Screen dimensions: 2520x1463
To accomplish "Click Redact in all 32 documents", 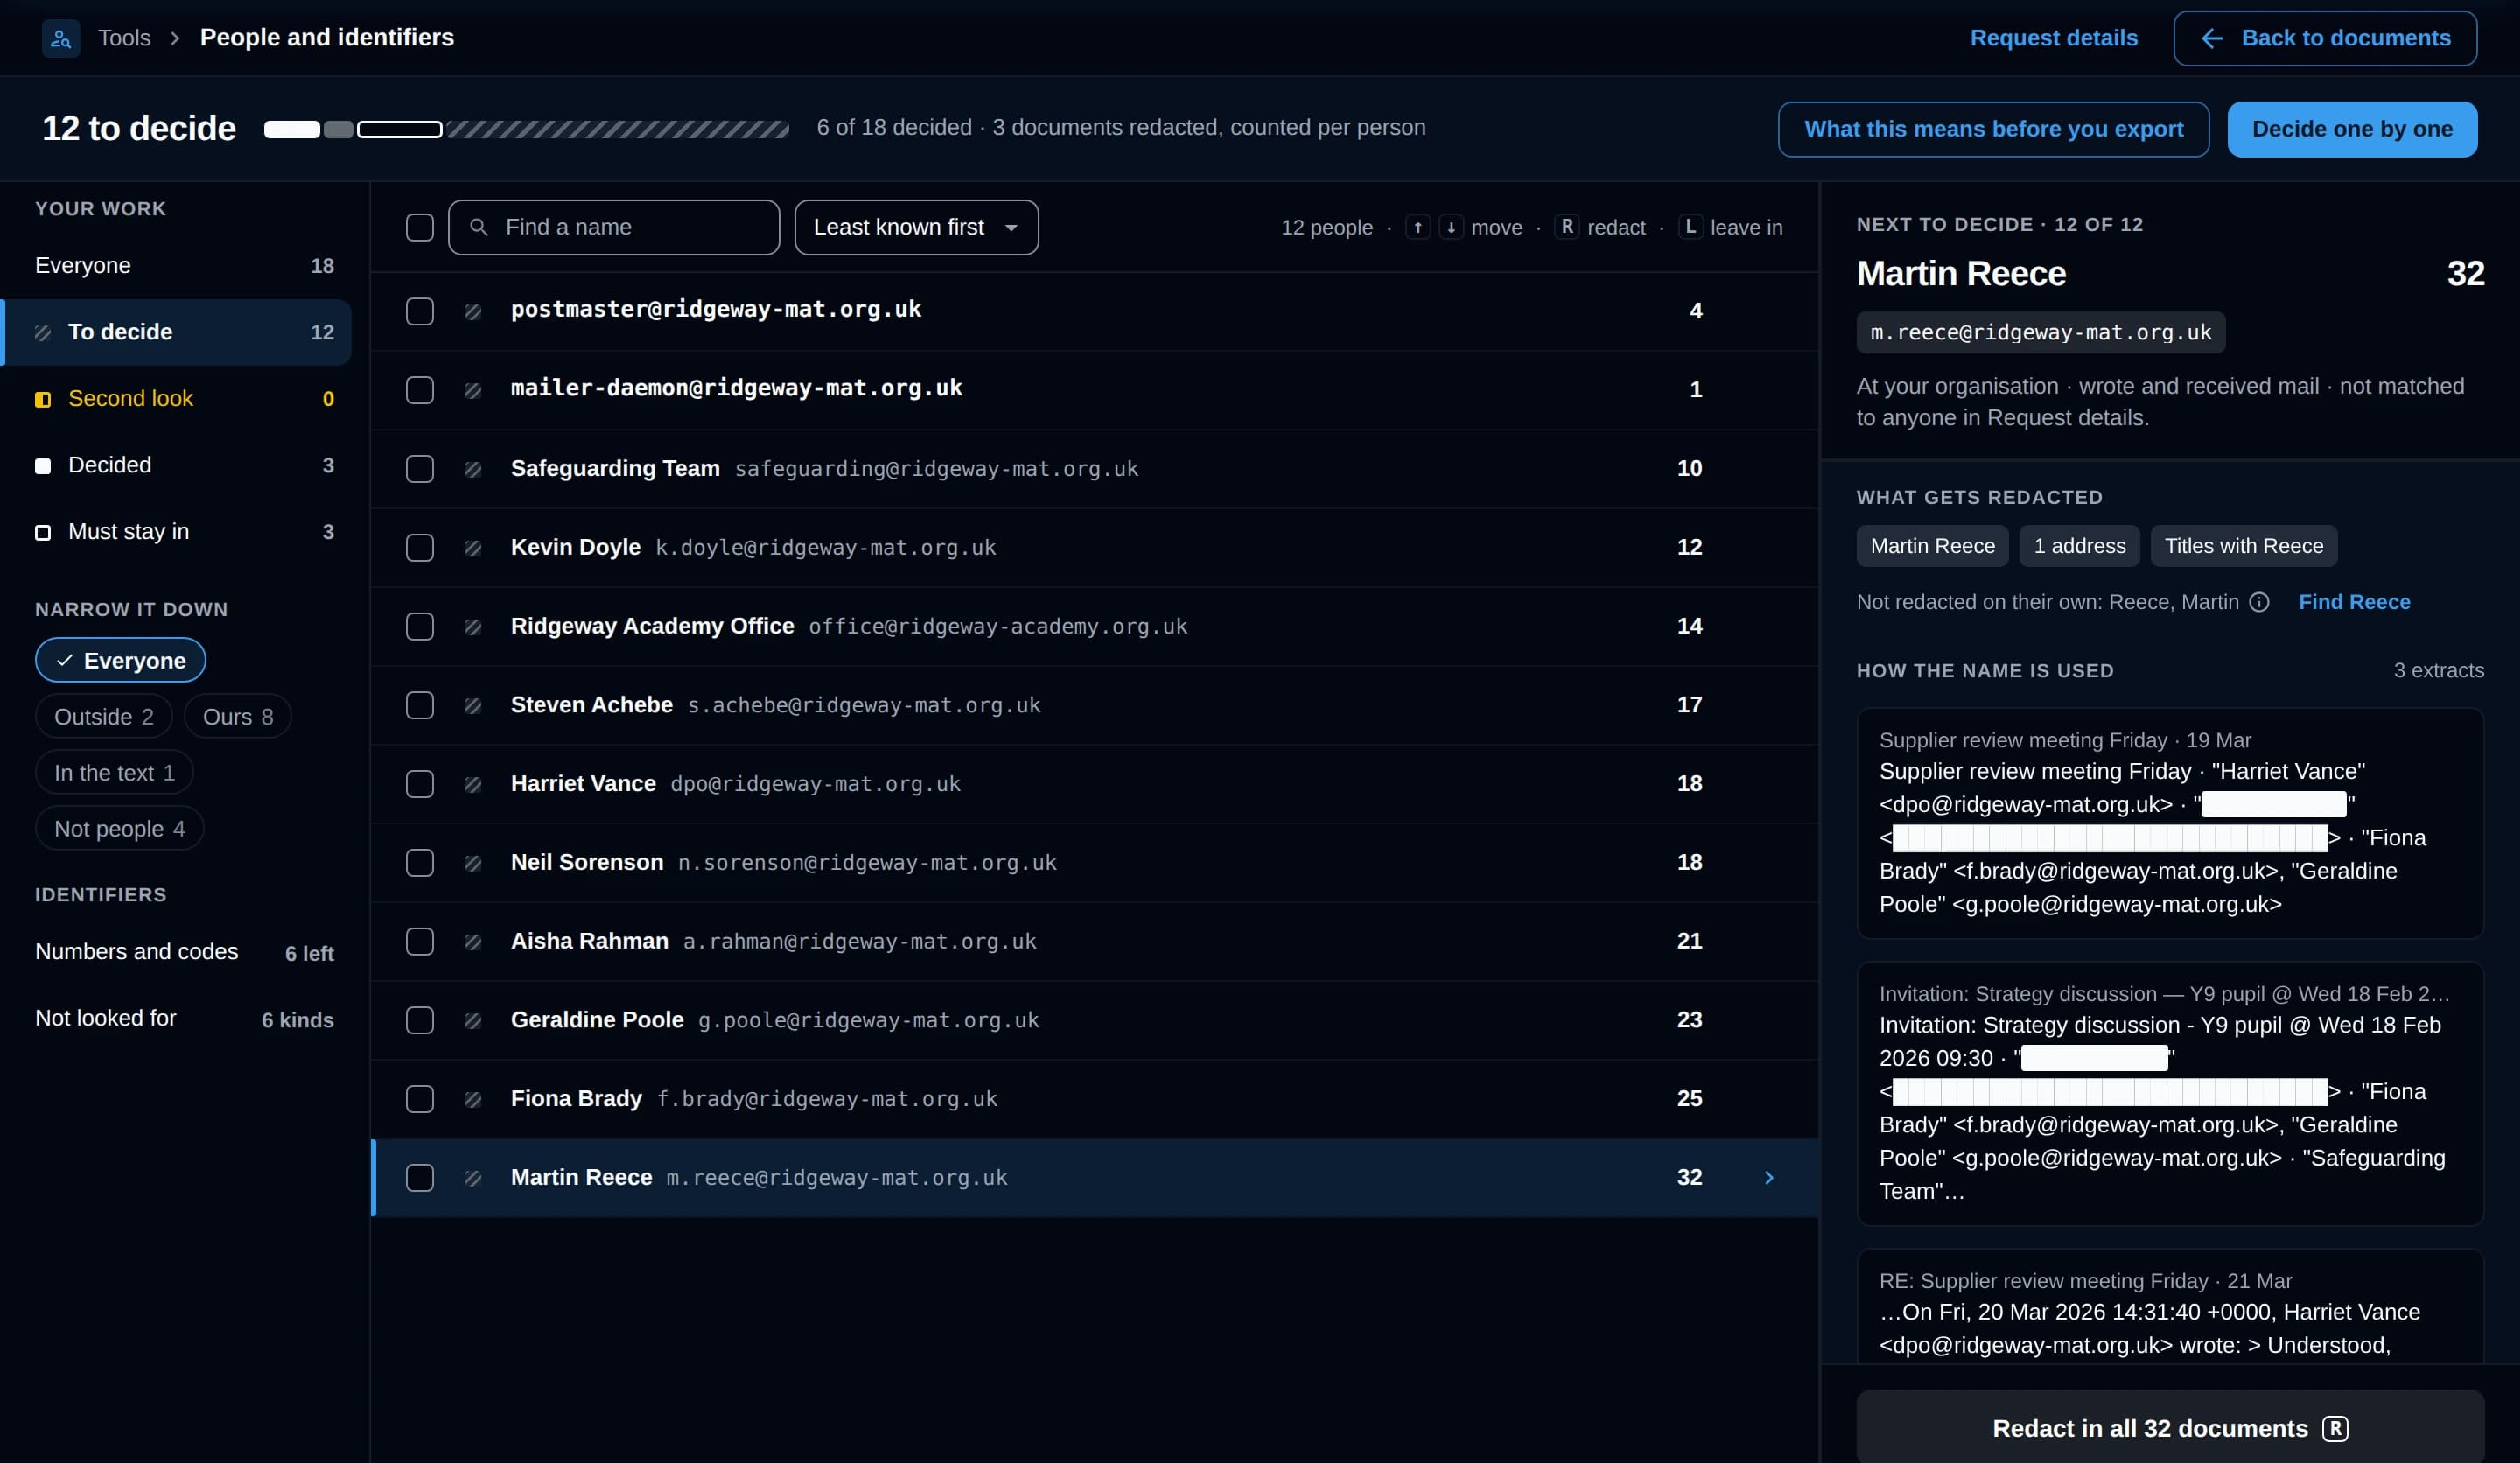I will point(2170,1428).
